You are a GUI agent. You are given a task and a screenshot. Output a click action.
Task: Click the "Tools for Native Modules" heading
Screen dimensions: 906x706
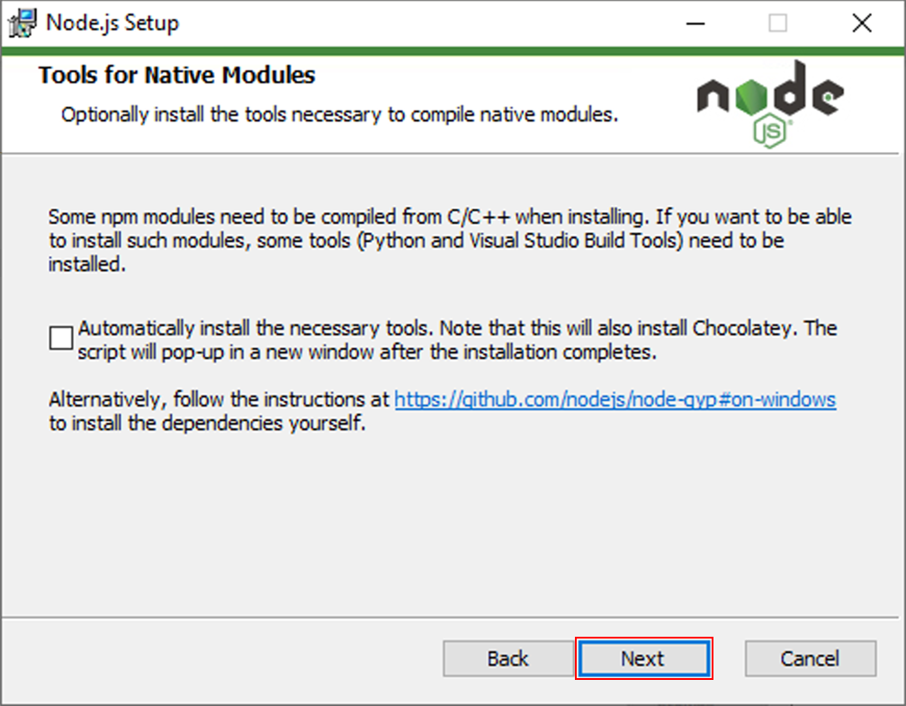pos(177,75)
